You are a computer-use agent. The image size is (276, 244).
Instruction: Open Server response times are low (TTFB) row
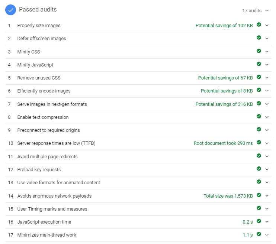coord(138,143)
